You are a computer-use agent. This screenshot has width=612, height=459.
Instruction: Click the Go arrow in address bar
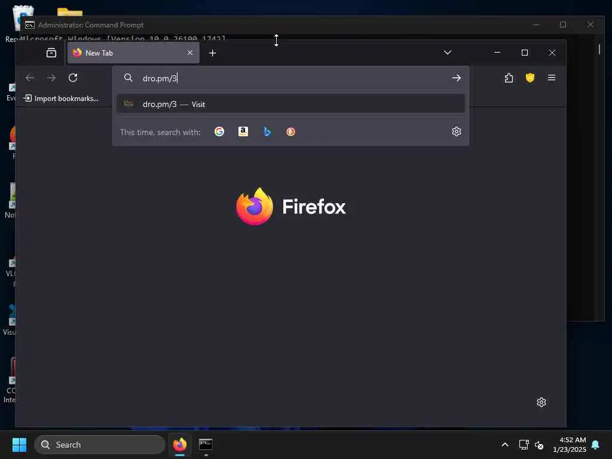coord(456,78)
